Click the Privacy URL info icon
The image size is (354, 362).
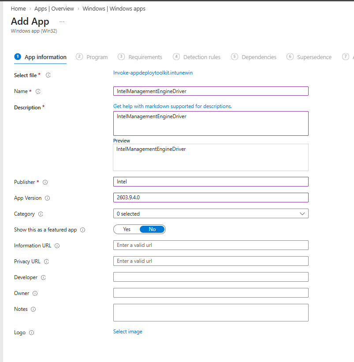(46, 261)
